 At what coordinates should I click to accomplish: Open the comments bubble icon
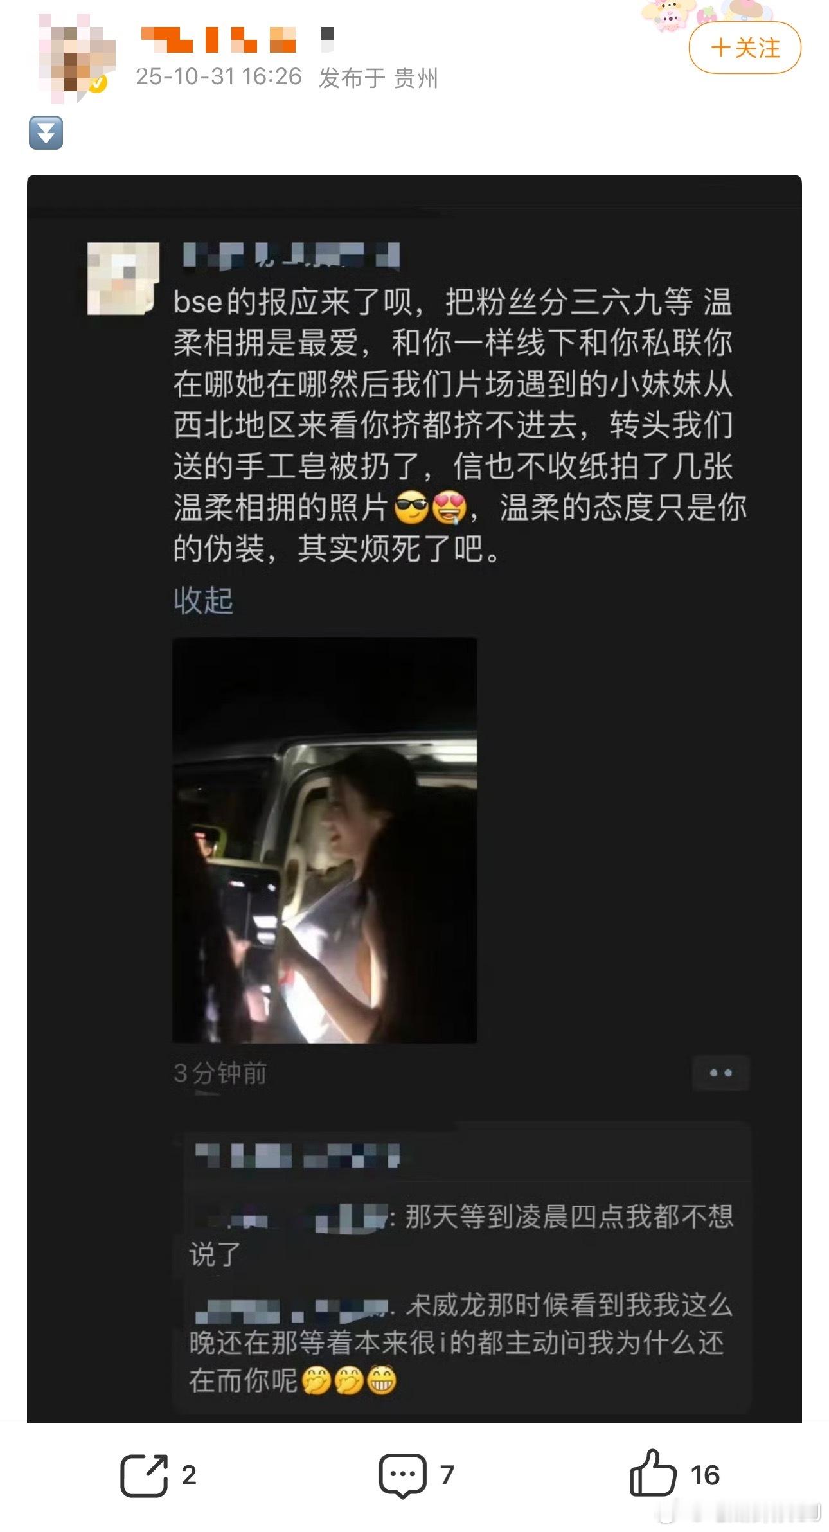(x=402, y=1475)
